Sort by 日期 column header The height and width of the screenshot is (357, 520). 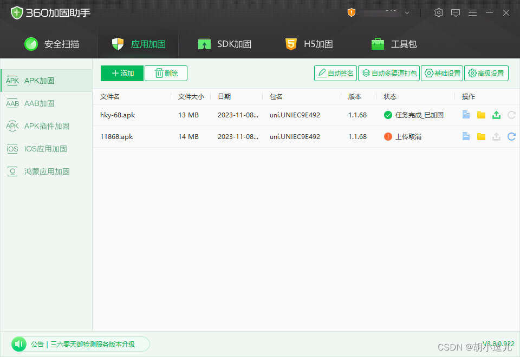[224, 97]
